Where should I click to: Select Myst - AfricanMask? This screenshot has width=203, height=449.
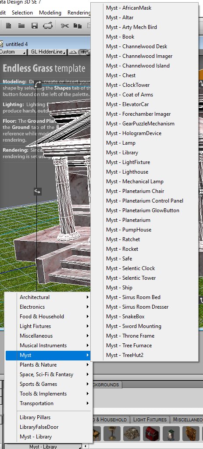point(145,8)
